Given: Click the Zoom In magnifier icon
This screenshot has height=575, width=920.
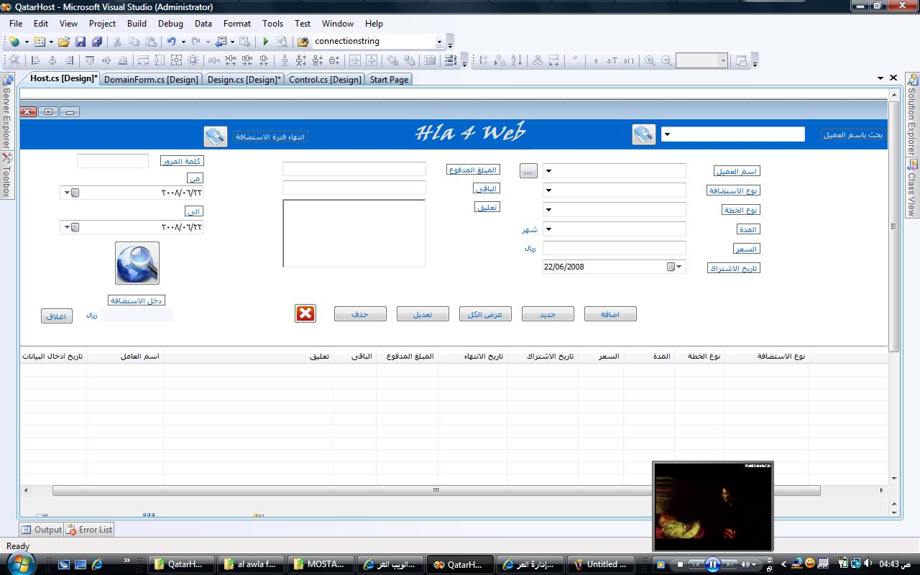Looking at the screenshot, I should [650, 61].
